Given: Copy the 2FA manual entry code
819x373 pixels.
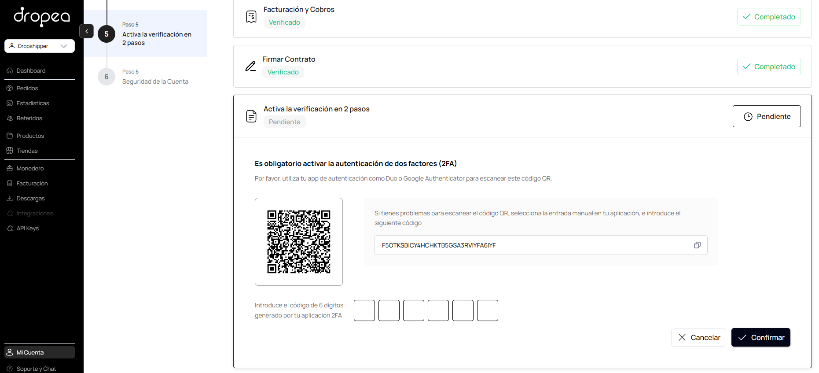Looking at the screenshot, I should (697, 245).
